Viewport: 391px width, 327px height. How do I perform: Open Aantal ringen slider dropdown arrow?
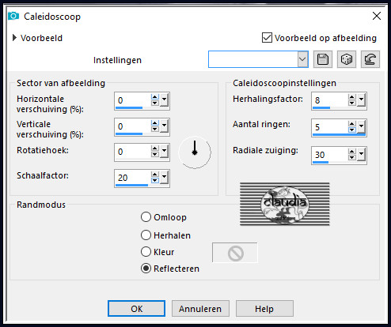click(x=361, y=127)
